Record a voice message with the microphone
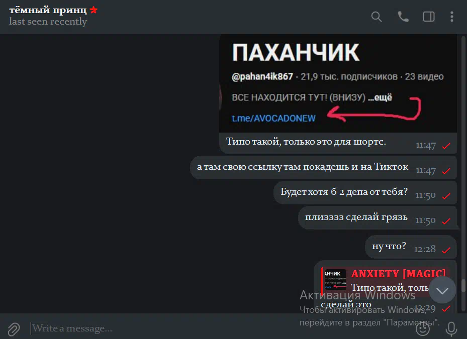 451,329
